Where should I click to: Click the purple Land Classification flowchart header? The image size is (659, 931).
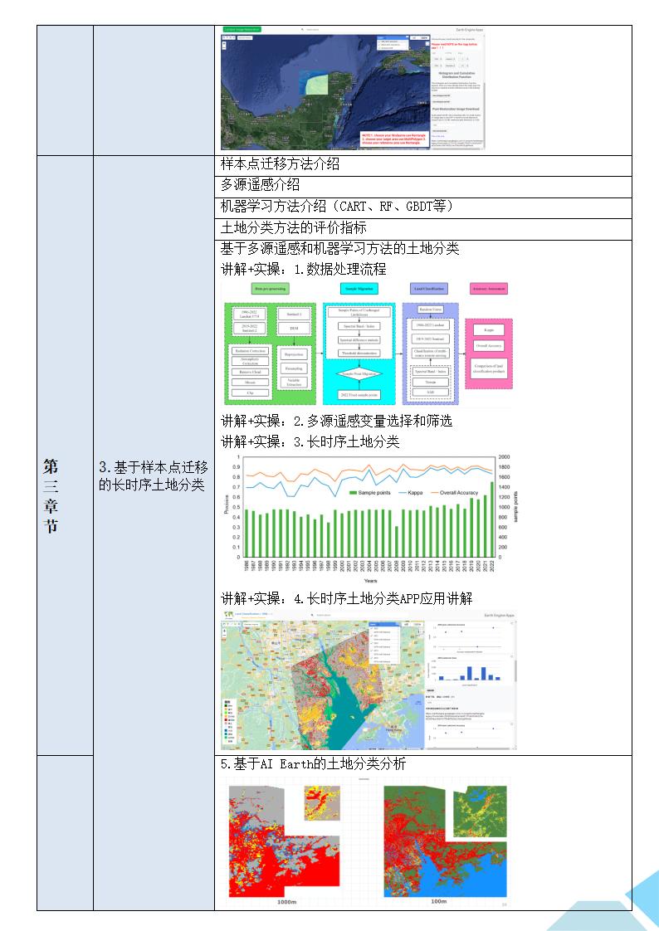428,289
